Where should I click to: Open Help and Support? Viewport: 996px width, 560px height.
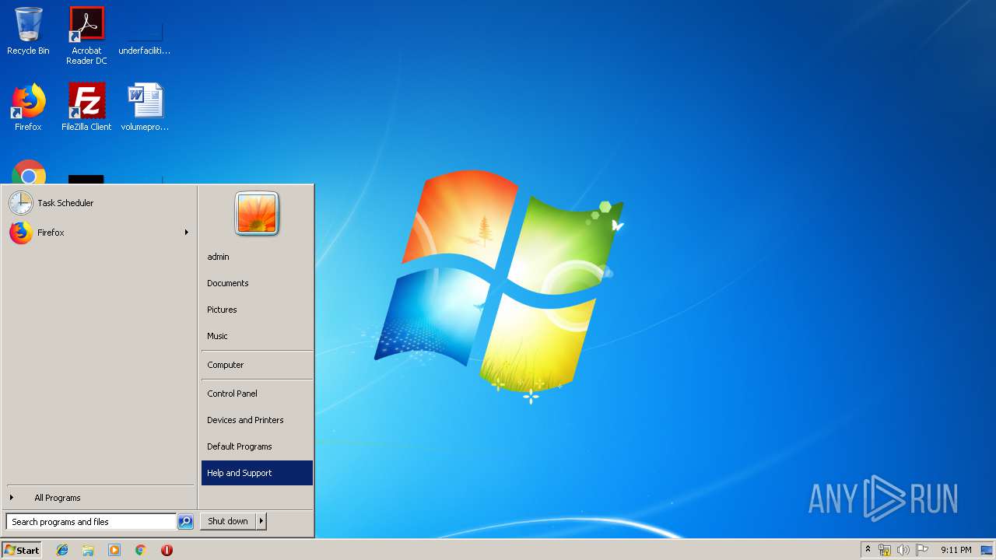click(257, 473)
